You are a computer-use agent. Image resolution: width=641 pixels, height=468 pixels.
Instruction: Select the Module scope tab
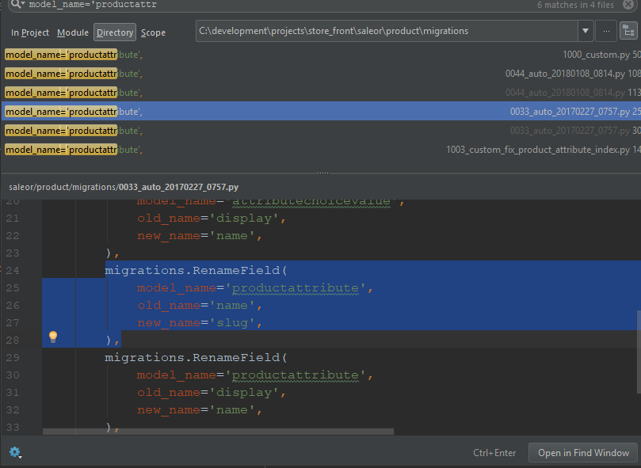[x=73, y=32]
